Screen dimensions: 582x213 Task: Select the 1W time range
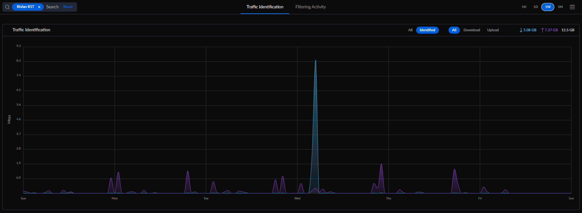coord(548,7)
